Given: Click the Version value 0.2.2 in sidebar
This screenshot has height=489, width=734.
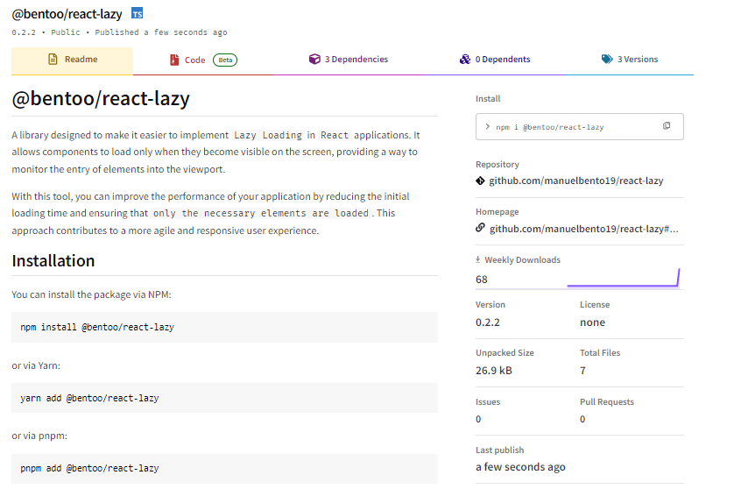Looking at the screenshot, I should click(487, 322).
